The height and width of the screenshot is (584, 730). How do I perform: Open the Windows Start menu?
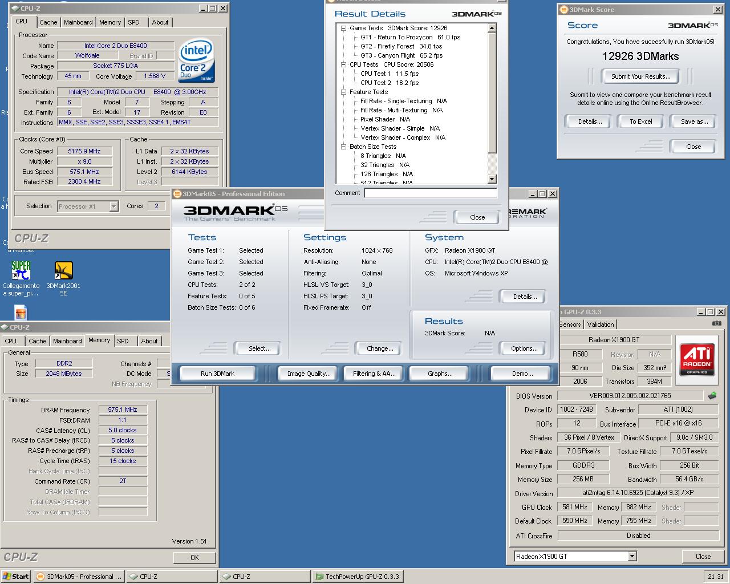[x=16, y=577]
